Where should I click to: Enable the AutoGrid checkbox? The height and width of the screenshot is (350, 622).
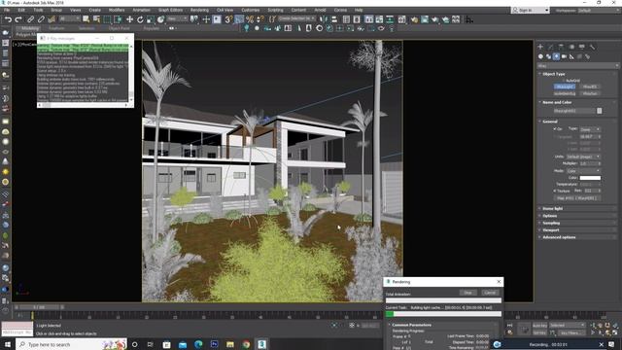click(564, 81)
